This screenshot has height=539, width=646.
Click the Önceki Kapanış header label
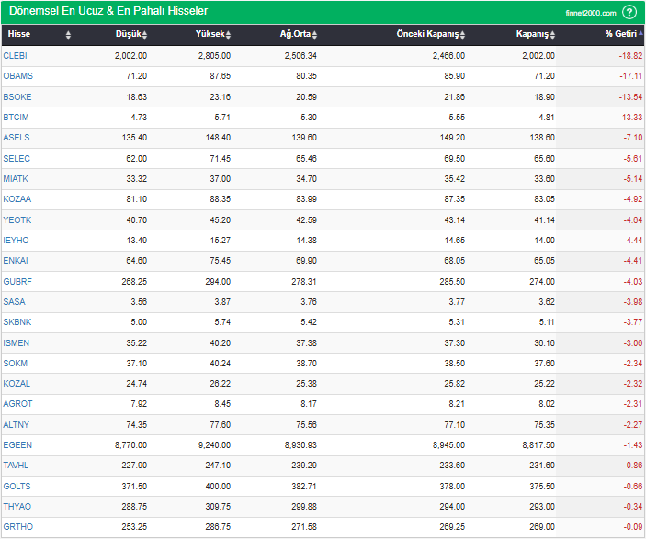coord(427,34)
